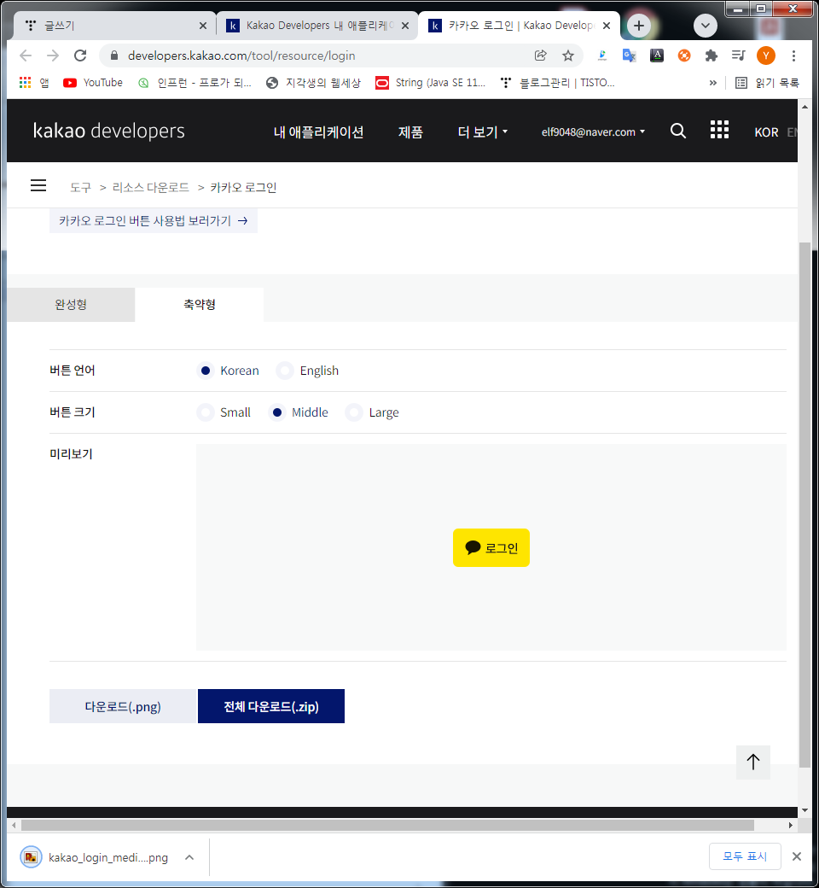
Task: Click the share page icon in address bar
Action: (541, 55)
